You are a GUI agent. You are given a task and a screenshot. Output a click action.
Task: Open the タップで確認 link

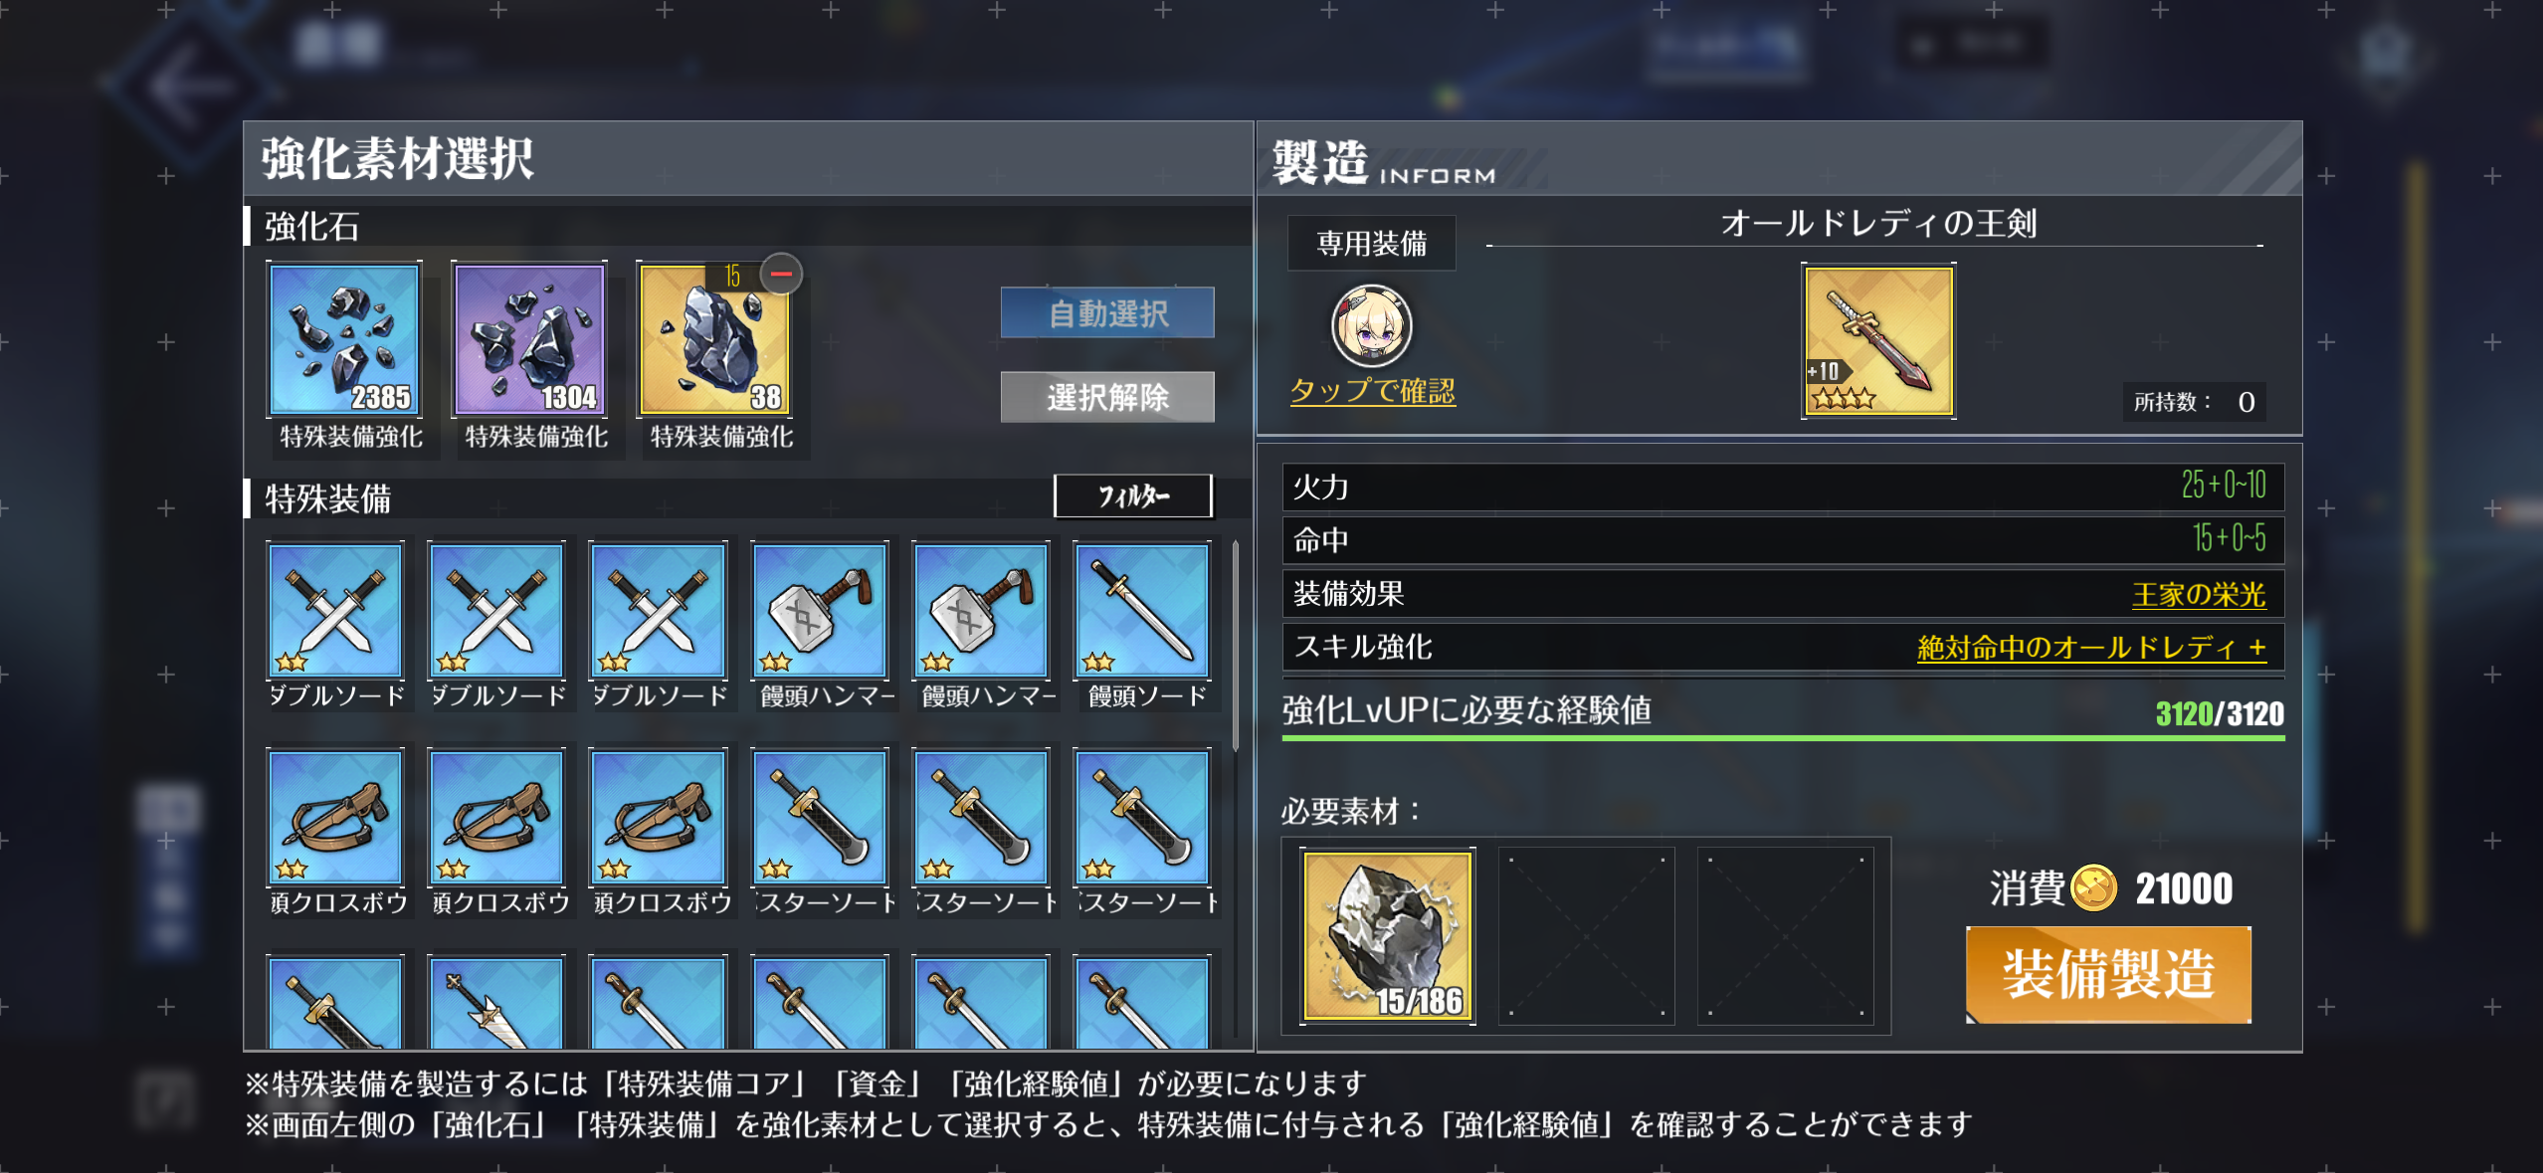tap(1372, 391)
